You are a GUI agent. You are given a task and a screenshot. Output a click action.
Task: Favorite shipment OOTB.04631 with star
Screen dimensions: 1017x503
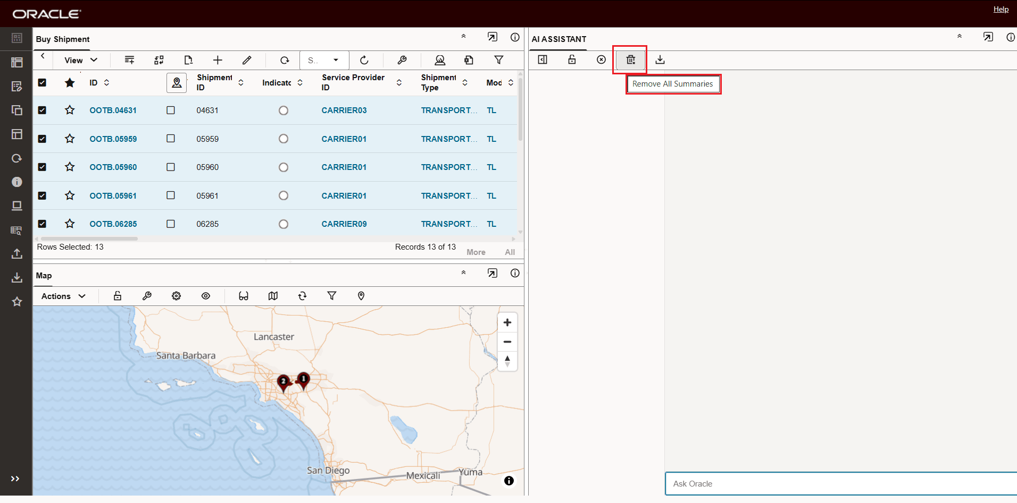(x=70, y=110)
